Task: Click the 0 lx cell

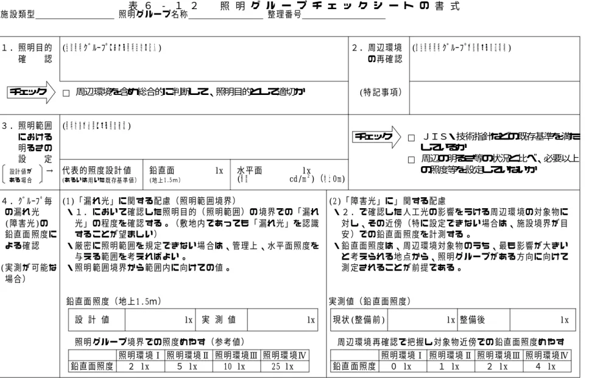Action: pos(401,366)
